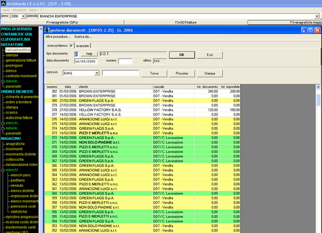Select ordini a fornitore in the sidebar
The image size is (322, 233).
click(19, 102)
